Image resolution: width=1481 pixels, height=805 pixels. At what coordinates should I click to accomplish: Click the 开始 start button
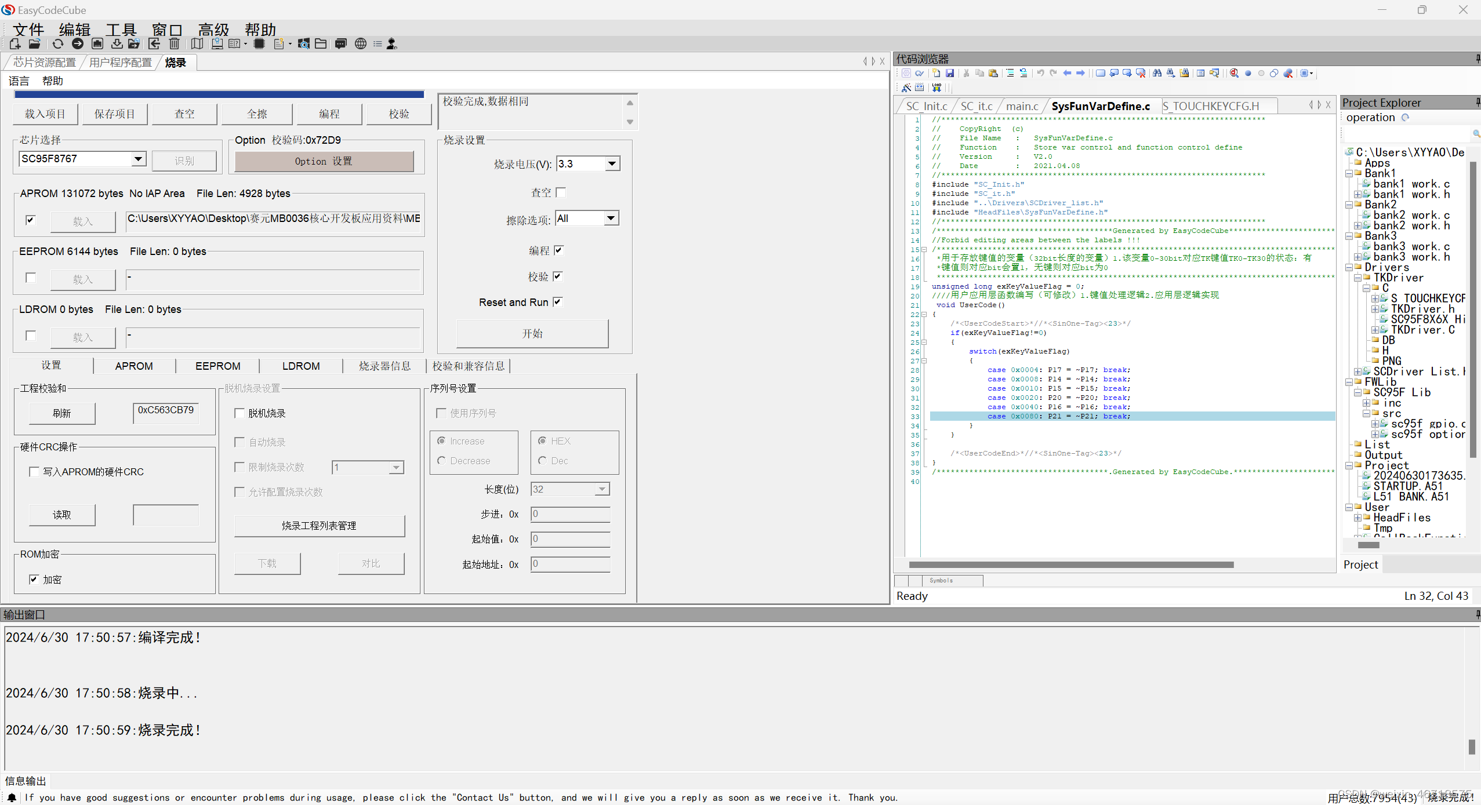(x=532, y=333)
